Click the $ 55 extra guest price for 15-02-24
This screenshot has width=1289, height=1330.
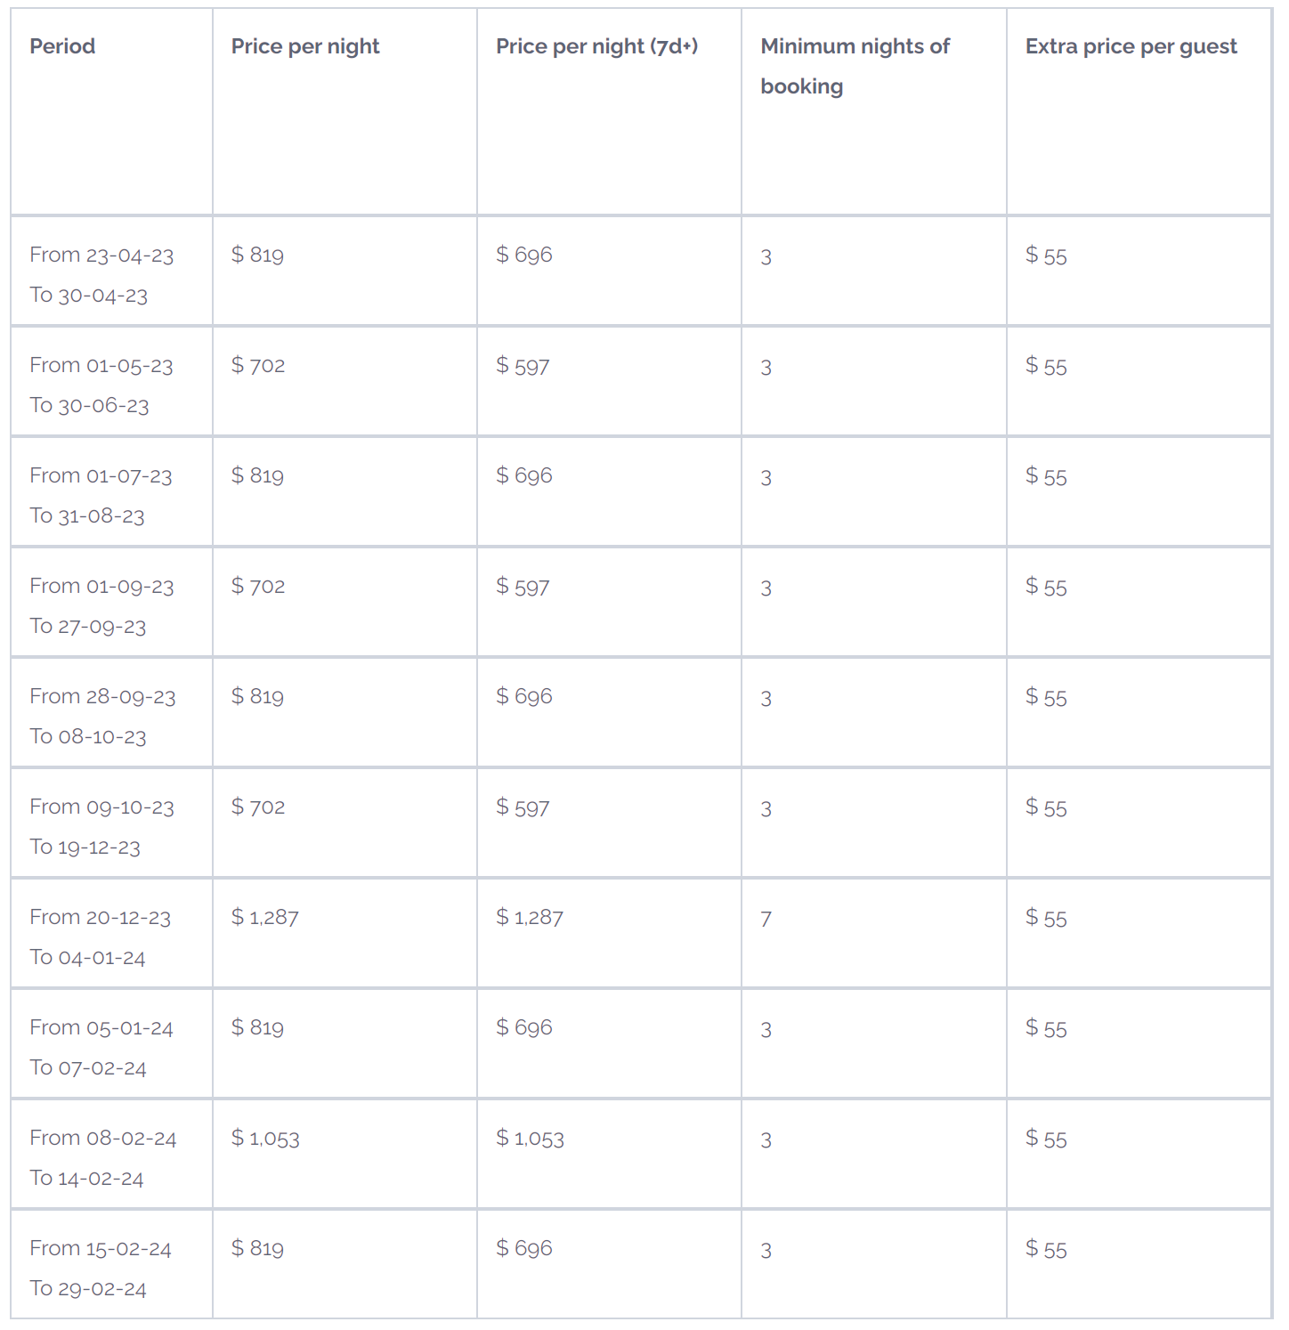point(1046,1249)
